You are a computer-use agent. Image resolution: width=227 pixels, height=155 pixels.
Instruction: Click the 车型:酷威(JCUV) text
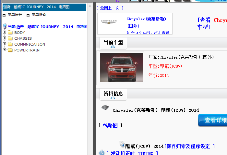(x=165, y=66)
